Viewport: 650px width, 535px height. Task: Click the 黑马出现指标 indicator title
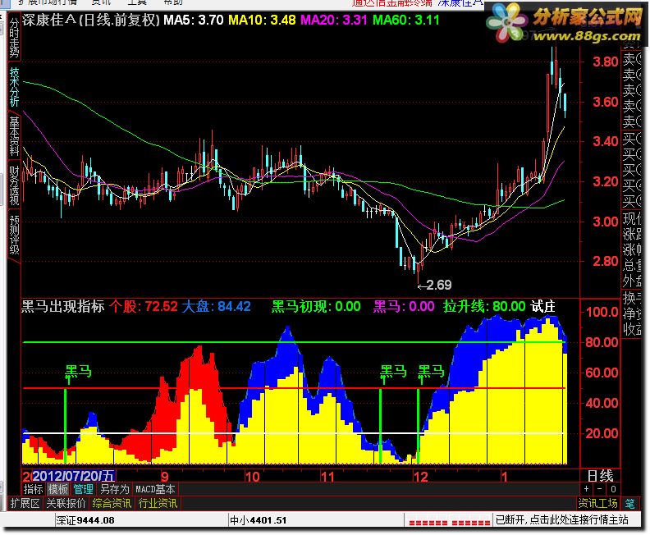pyautogui.click(x=62, y=306)
